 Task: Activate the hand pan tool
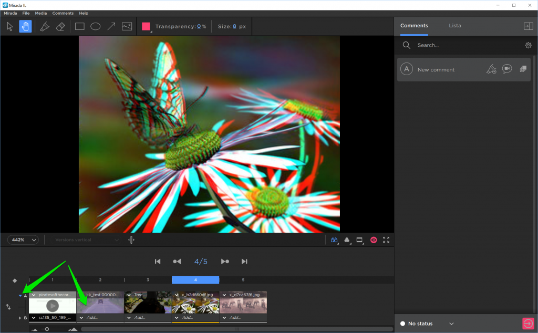25,26
